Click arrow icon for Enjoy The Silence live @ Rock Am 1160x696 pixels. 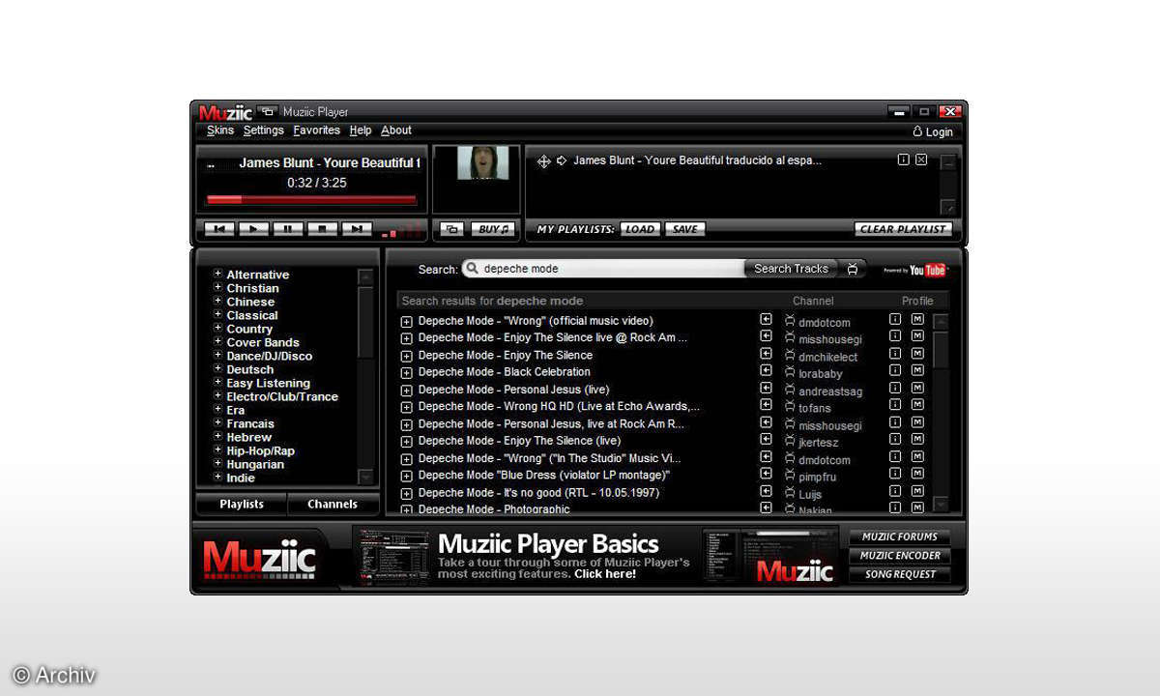pos(766,336)
